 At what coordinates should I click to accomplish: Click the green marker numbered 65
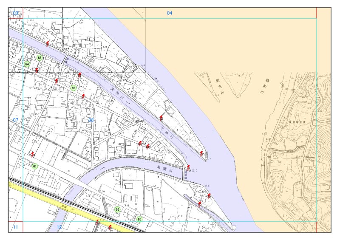(139, 219)
